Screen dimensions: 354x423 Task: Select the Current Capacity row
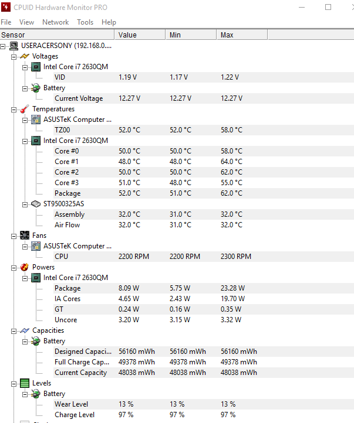pyautogui.click(x=204, y=373)
